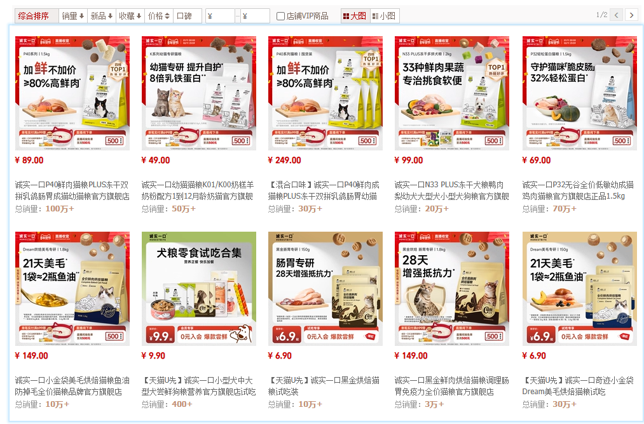Enable the 店铺VIP商品 checkbox

pos(280,17)
